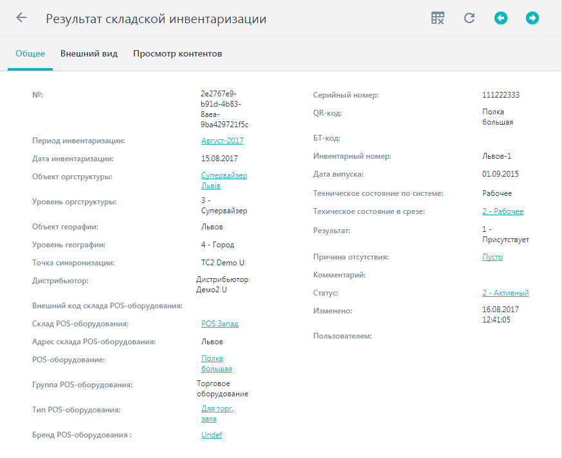Open the Внешний вид tab
This screenshot has height=458, width=562.
click(x=89, y=54)
